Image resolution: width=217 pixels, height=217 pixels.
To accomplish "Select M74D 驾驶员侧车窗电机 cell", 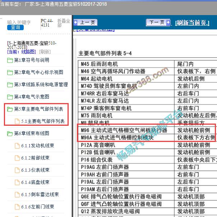I will tap(126, 86).
